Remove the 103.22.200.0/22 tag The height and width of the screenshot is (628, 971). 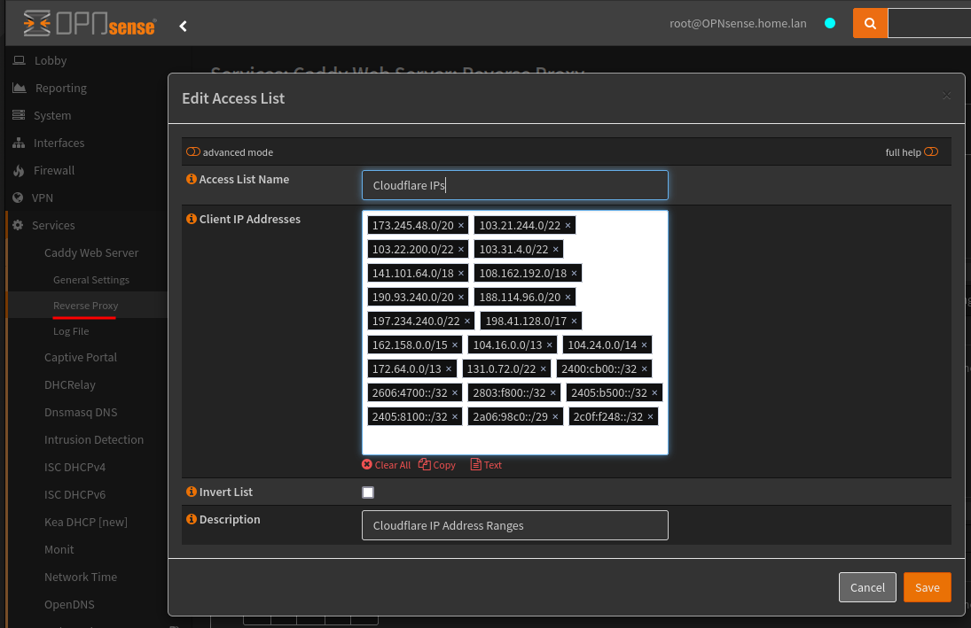(x=461, y=250)
